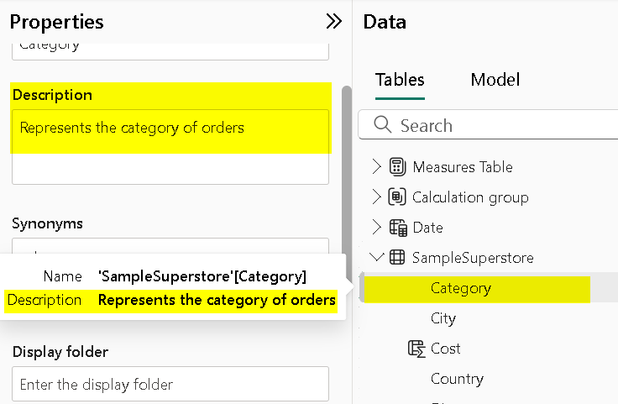The image size is (618, 404).
Task: Select the Tables tab
Action: (x=400, y=81)
